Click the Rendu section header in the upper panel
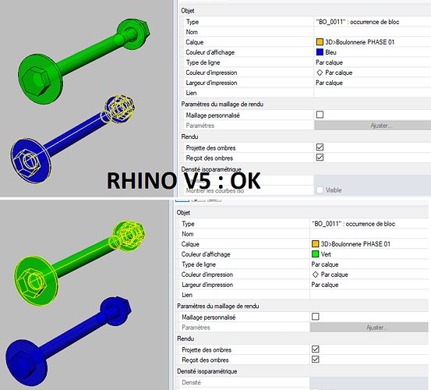431x390 pixels. [189, 136]
